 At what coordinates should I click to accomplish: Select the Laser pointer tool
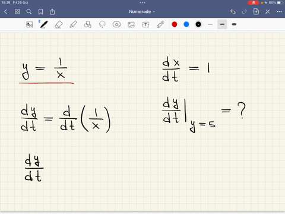pyautogui.click(x=160, y=24)
